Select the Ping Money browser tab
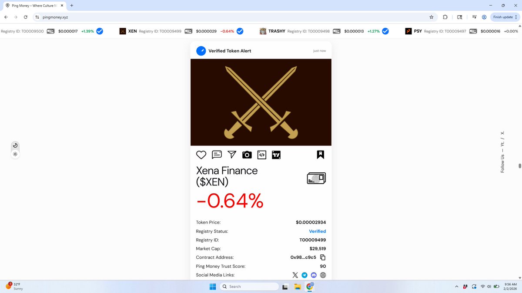The image size is (522, 293). tap(34, 5)
